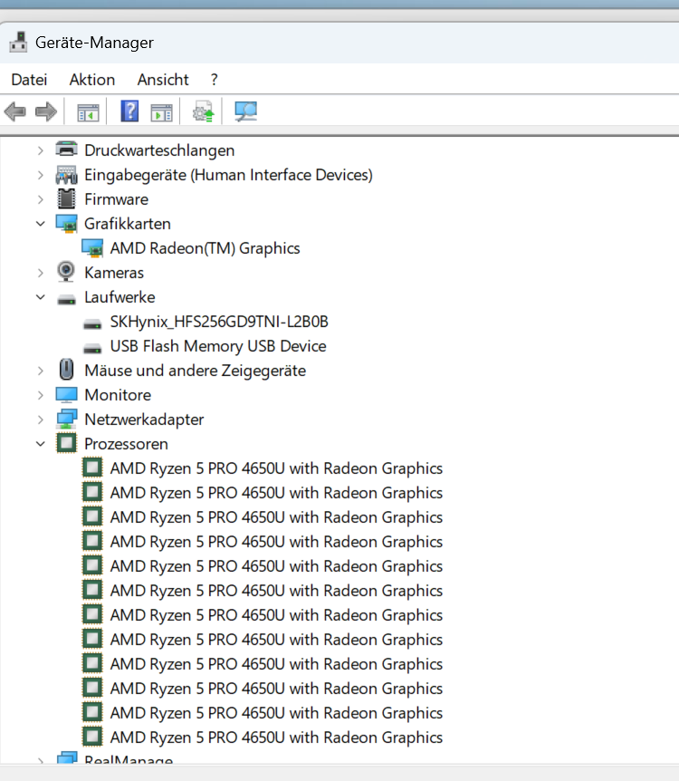The width and height of the screenshot is (679, 781).
Task: Click the Grafikkarten display adapter icon
Action: point(66,224)
